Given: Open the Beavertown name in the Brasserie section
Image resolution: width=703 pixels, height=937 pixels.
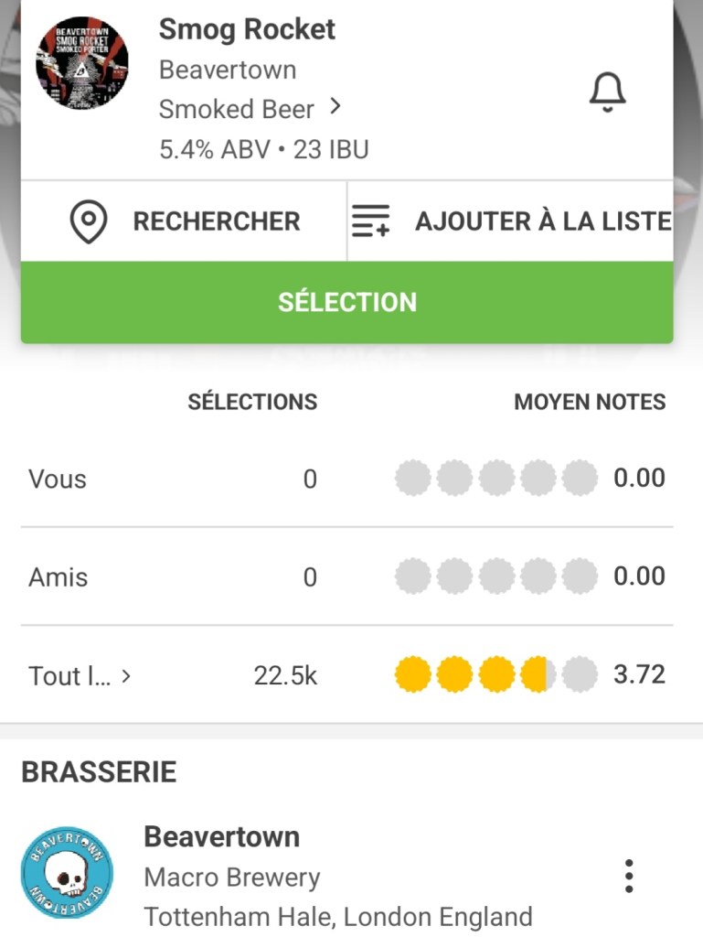Looking at the screenshot, I should [222, 836].
